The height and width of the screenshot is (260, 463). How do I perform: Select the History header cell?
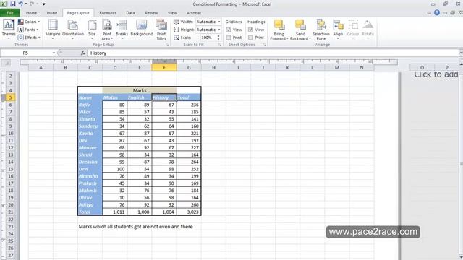click(x=164, y=97)
